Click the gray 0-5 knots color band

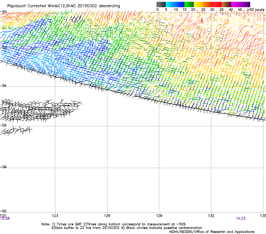point(161,4)
